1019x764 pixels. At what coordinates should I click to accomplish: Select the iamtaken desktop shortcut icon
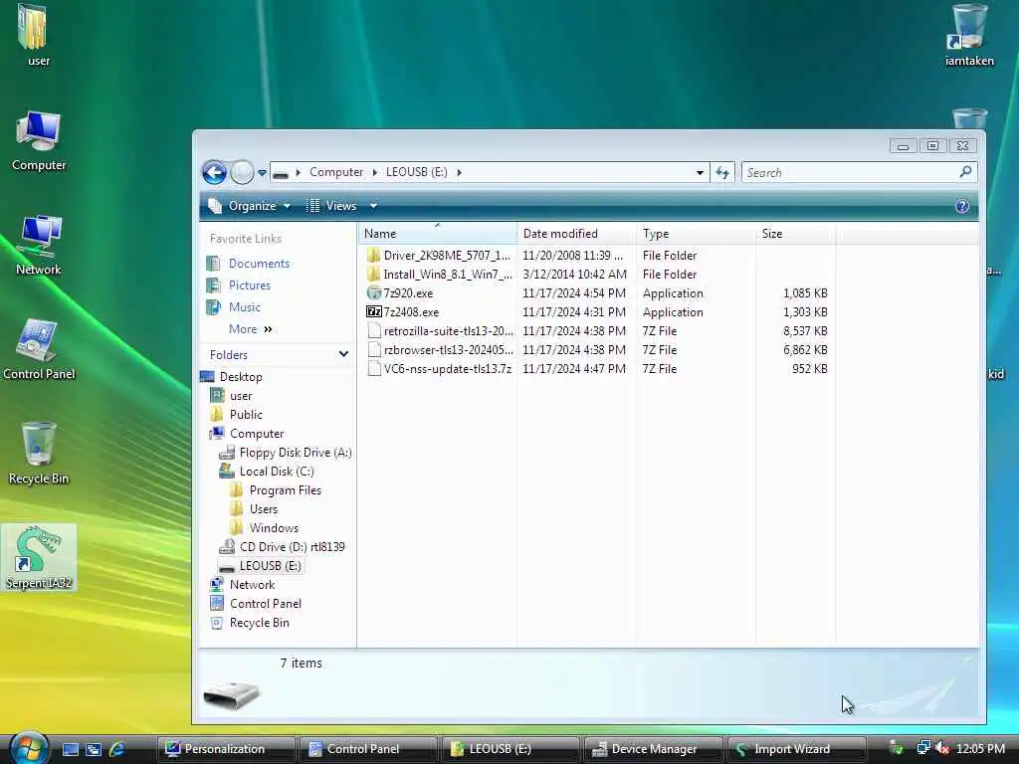[968, 27]
